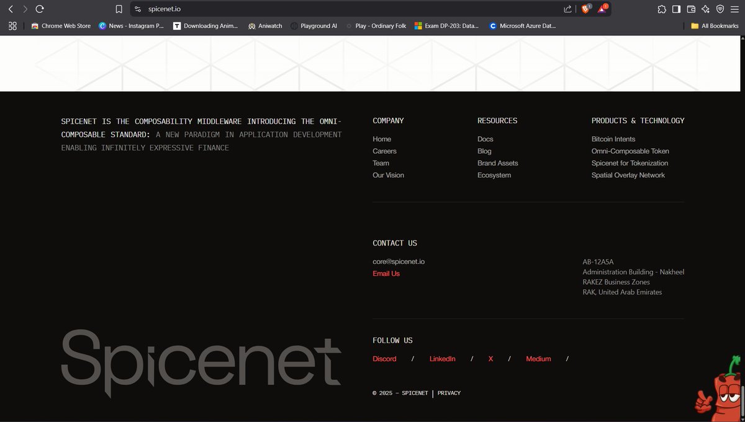This screenshot has width=745, height=422.
Task: Open the PRIVACY footer link
Action: [449, 393]
